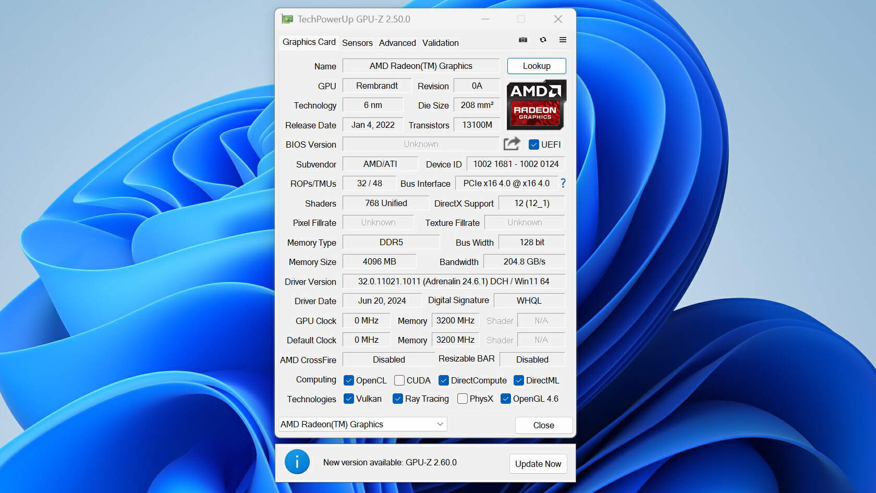Click the AMD Radeon Graphics logo

tap(536, 105)
